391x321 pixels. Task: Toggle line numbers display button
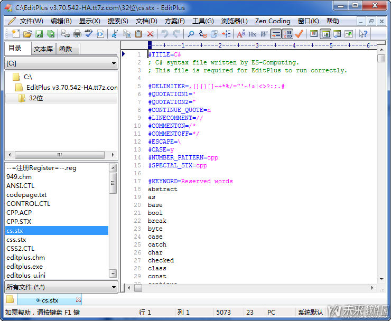(287, 34)
